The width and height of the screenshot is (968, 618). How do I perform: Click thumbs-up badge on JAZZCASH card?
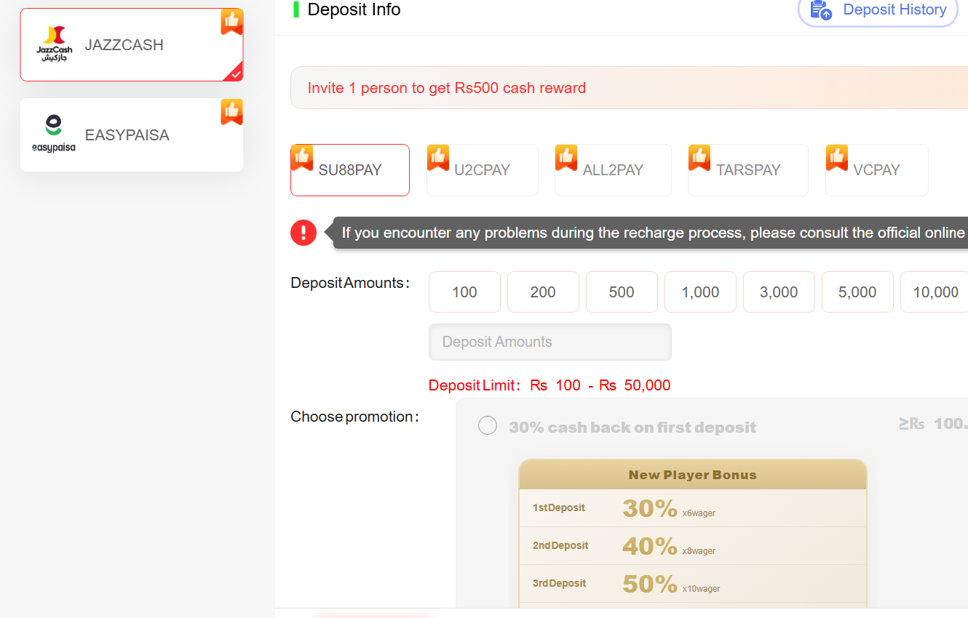point(231,22)
